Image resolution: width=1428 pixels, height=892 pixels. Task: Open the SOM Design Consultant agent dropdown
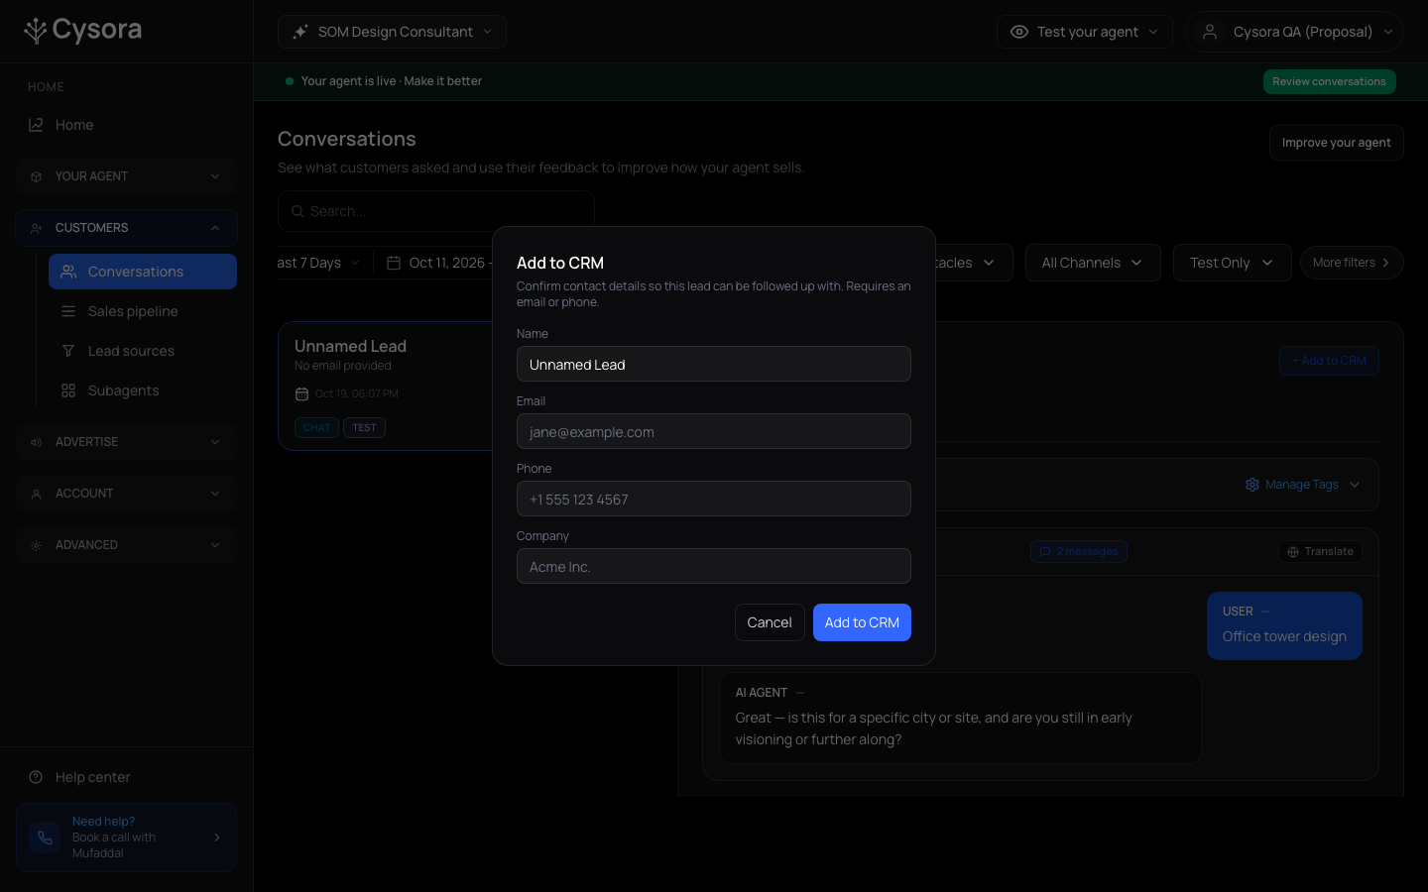(x=392, y=32)
